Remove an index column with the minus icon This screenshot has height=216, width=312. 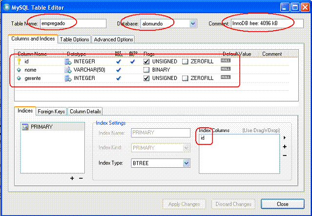285,156
